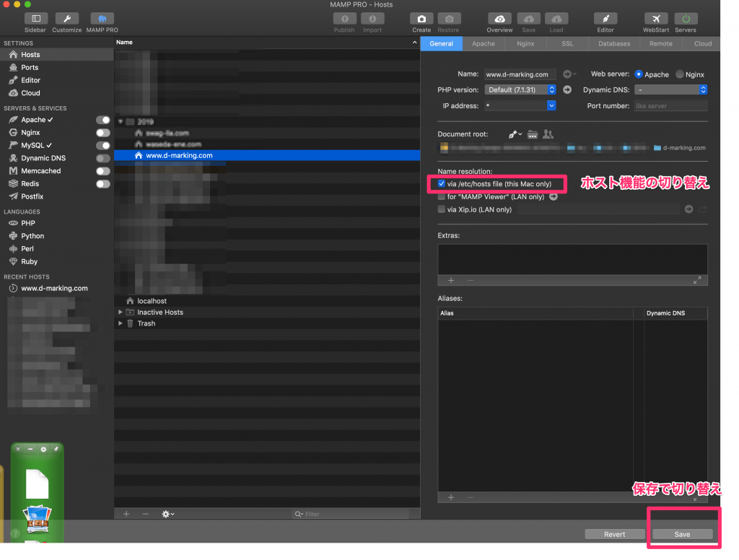Open the Dynamic DNS dropdown
Viewport: 739px width, 560px height.
670,89
